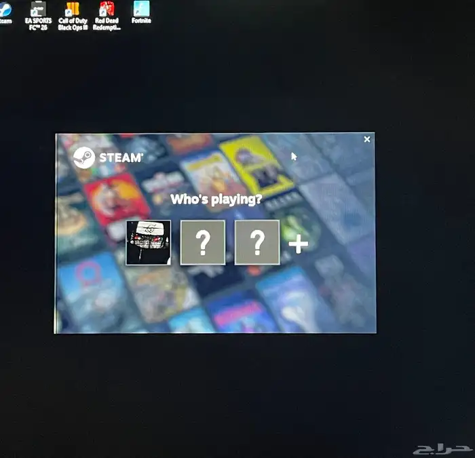The height and width of the screenshot is (458, 475).
Task: Click the Steam shortcut's text label
Action: coord(5,20)
